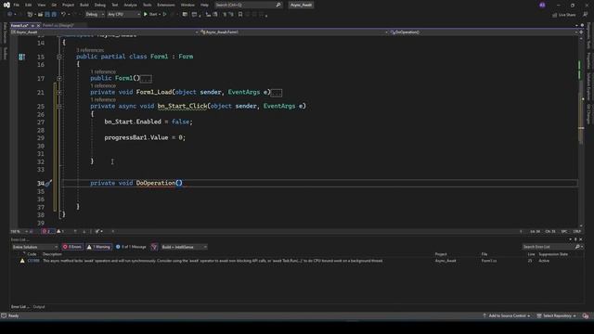Click Start Without Debugging outline arrow icon
Screen dimensions: 594x334
coord(165,15)
